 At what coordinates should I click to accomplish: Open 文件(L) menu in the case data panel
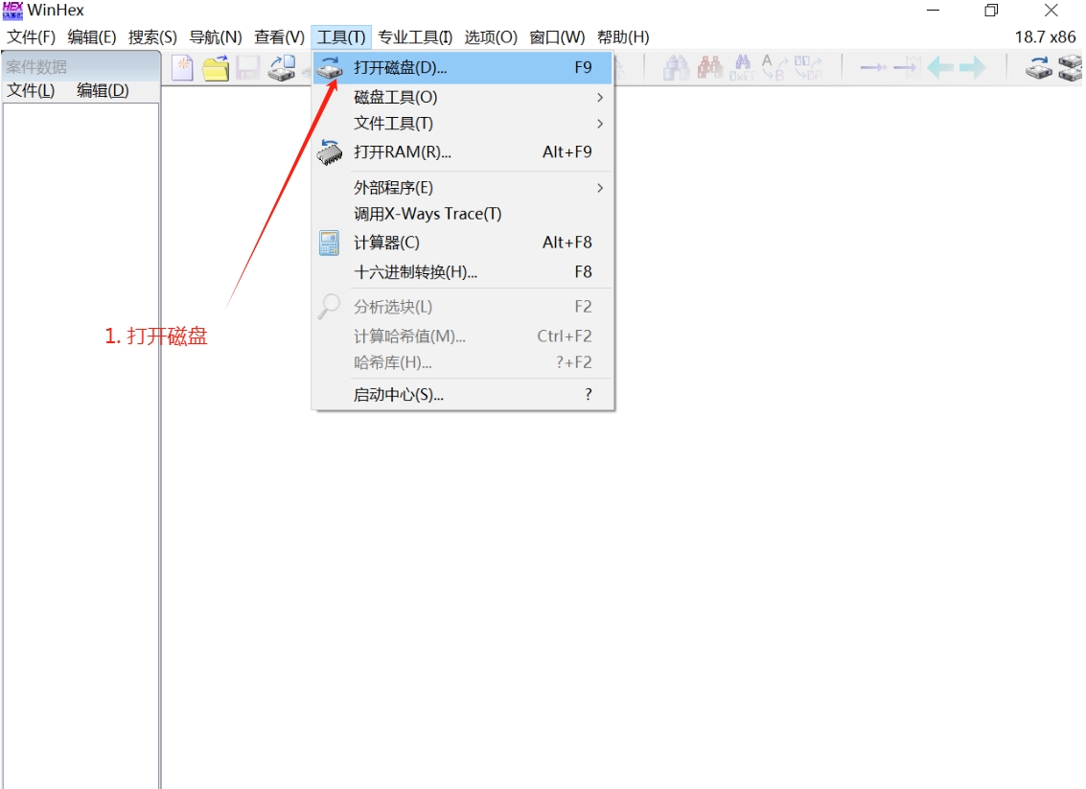[x=31, y=91]
